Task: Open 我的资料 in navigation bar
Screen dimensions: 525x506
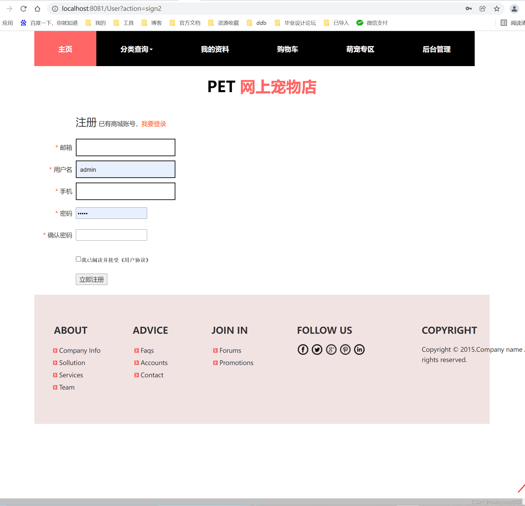Action: click(x=215, y=49)
